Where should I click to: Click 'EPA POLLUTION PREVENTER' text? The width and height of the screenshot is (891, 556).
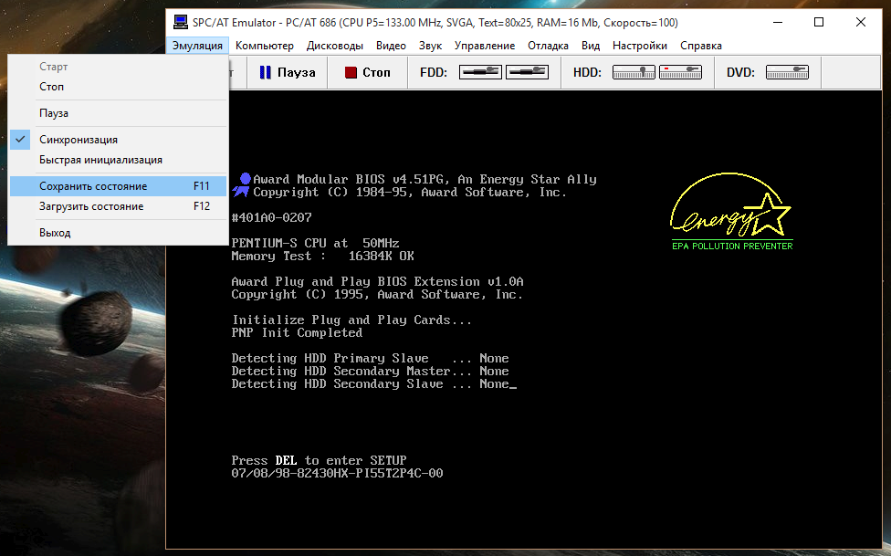tap(732, 247)
